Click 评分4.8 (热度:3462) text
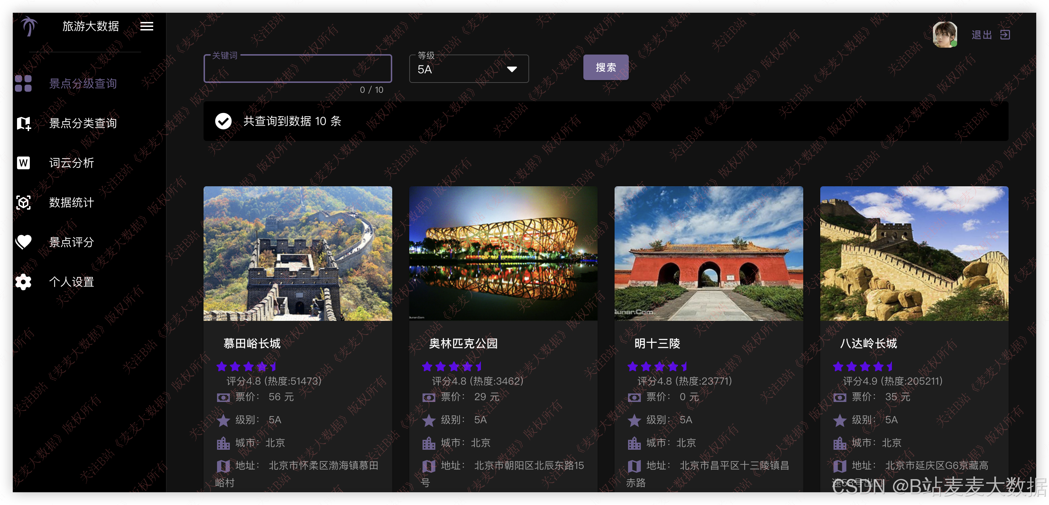 pos(478,381)
